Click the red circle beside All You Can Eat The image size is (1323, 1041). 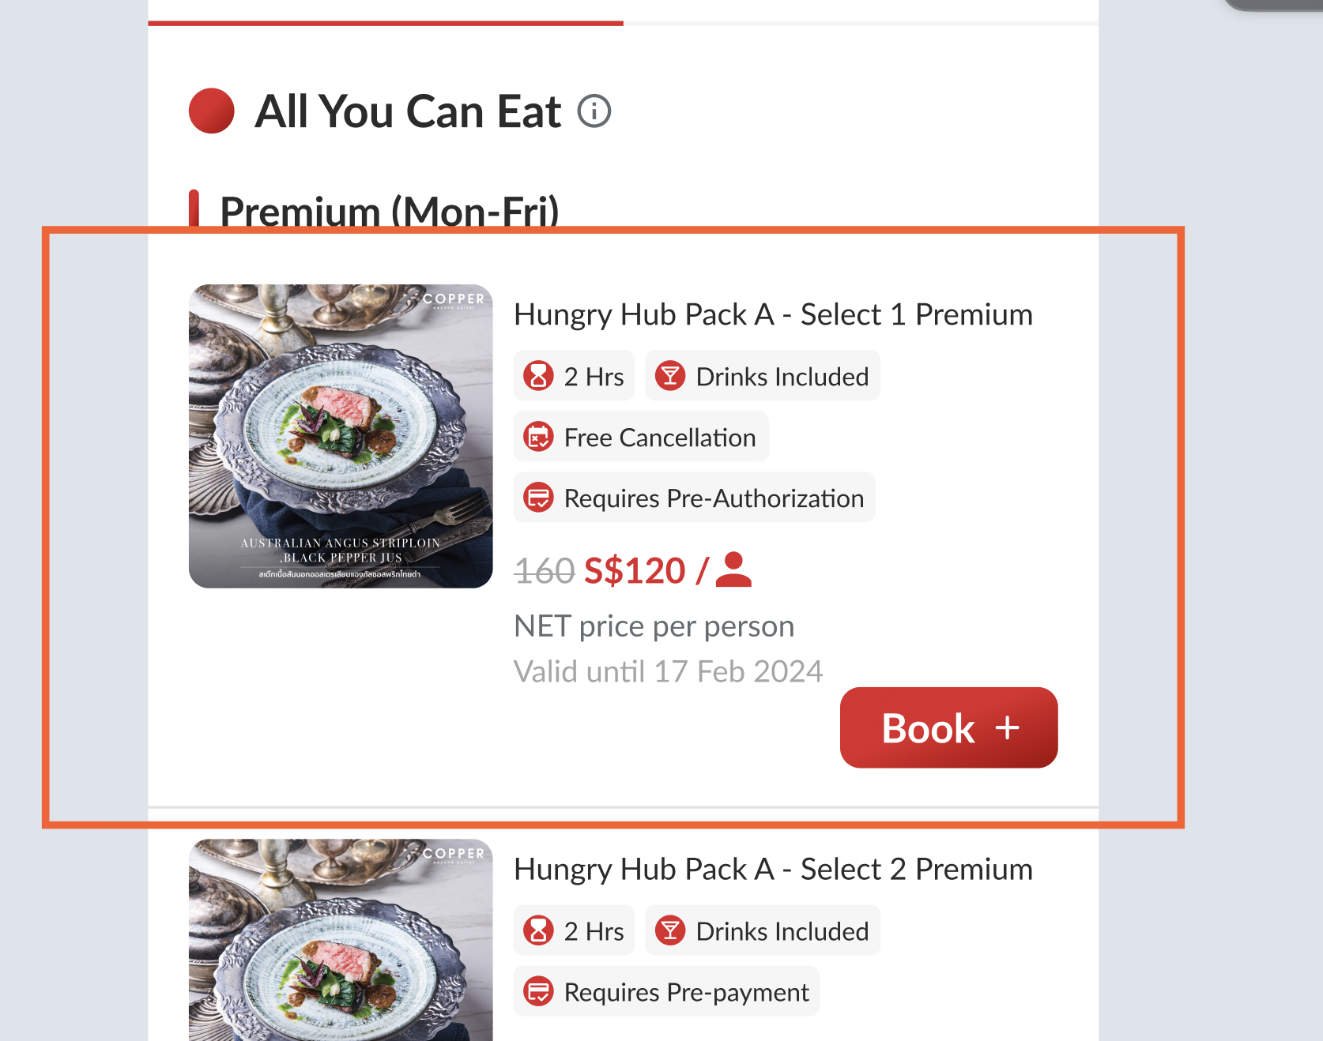212,111
